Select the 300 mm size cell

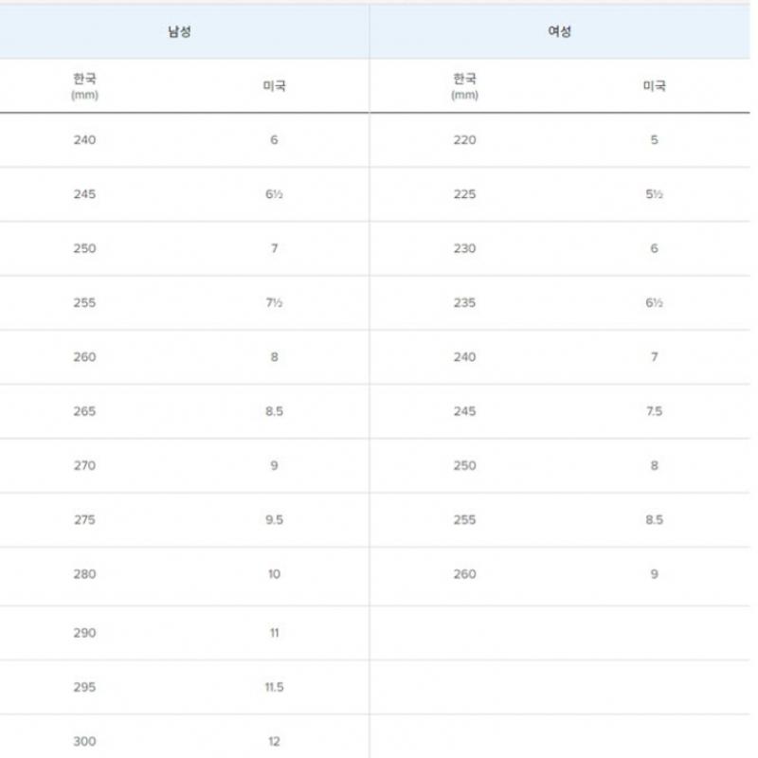[84, 741]
